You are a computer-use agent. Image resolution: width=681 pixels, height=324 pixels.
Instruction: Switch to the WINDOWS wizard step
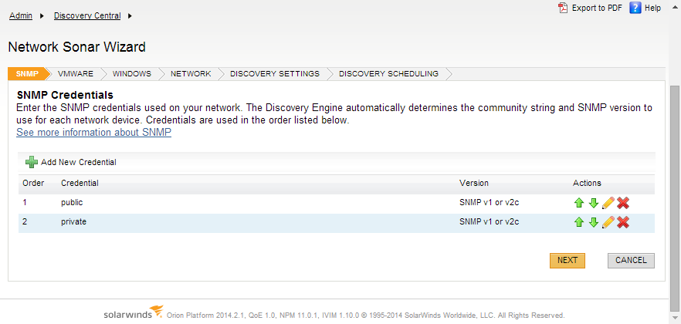click(x=132, y=74)
